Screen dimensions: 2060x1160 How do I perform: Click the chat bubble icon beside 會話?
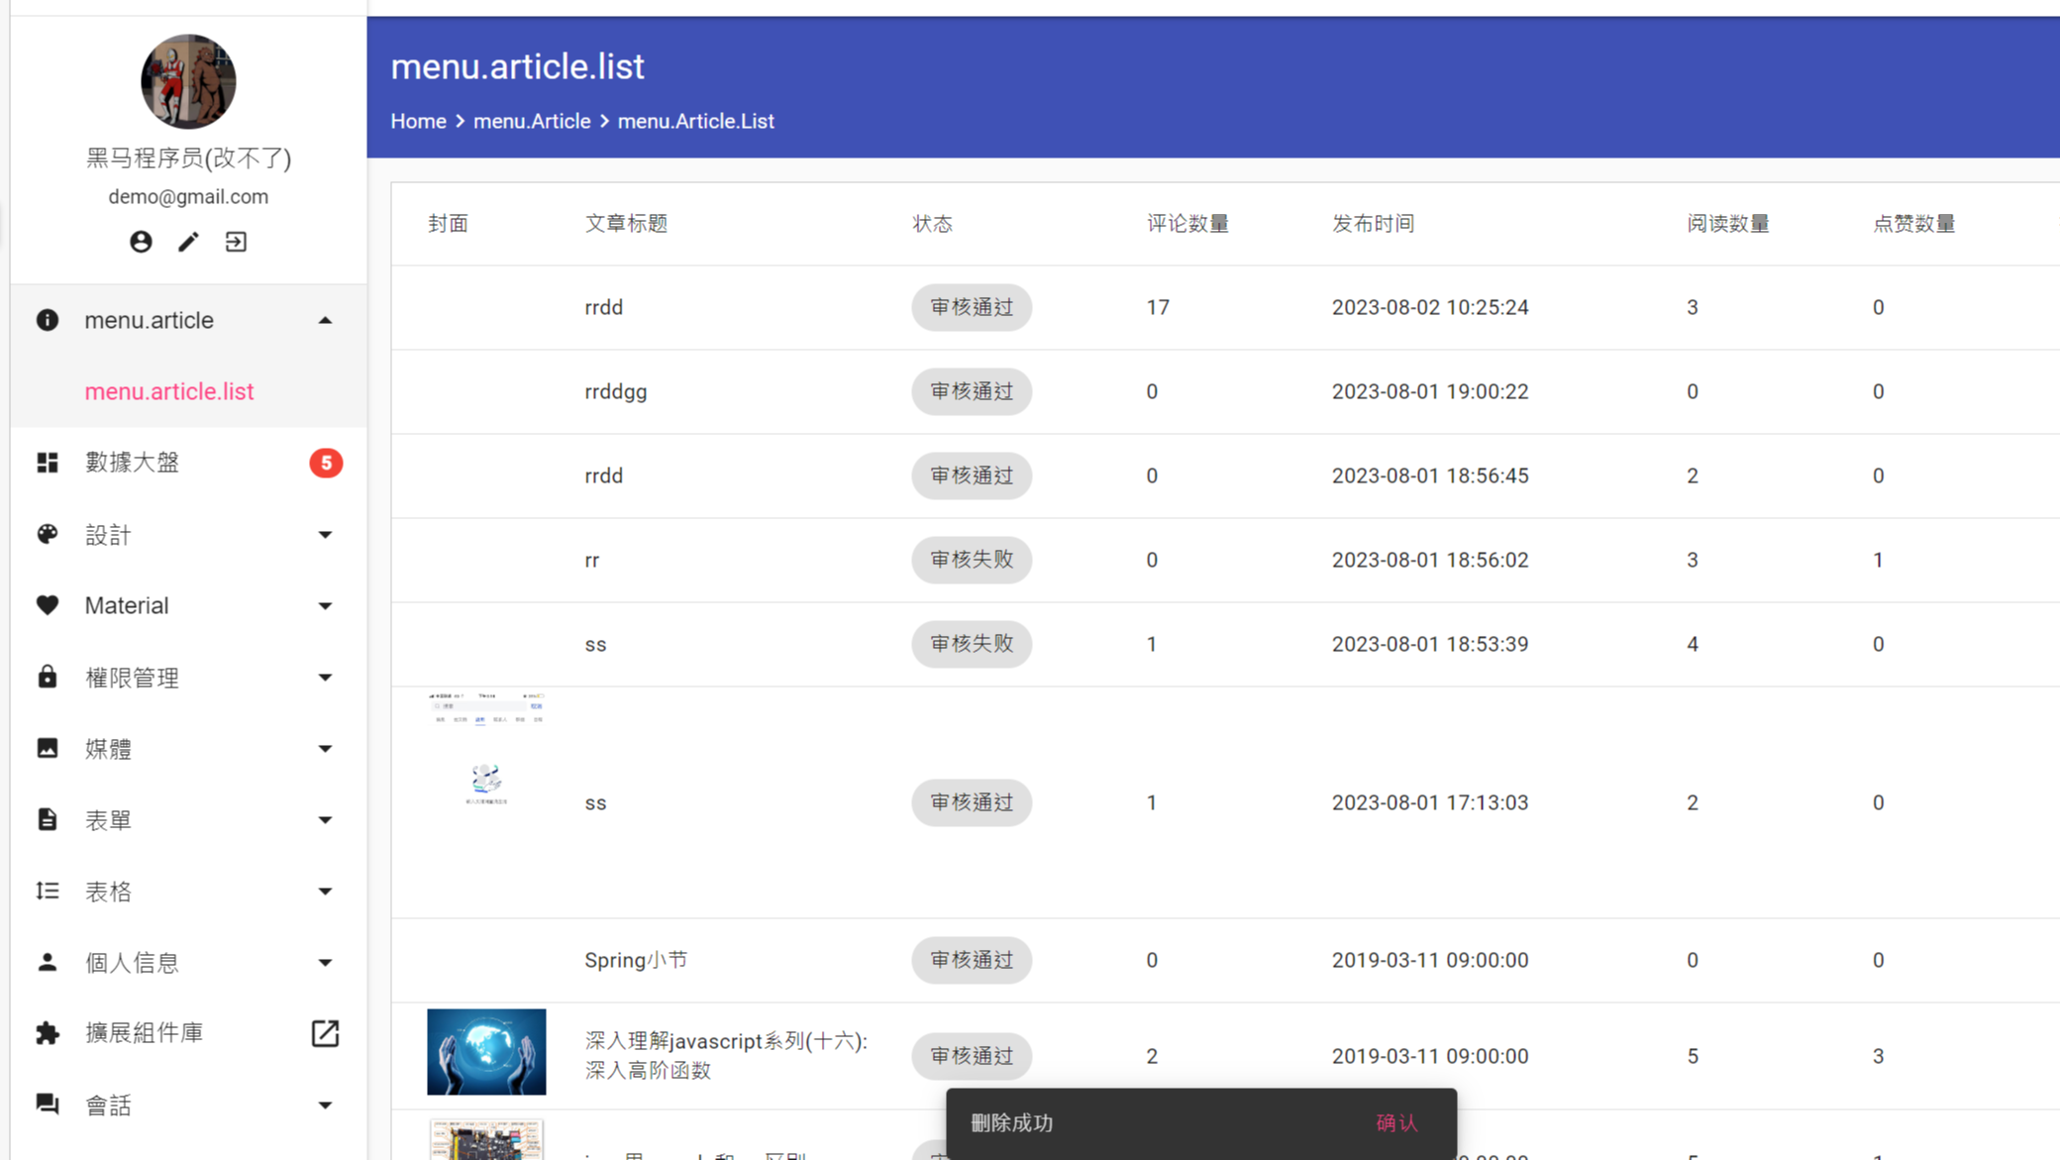48,1105
